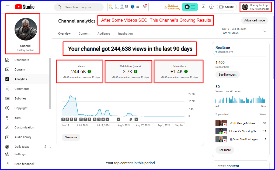Click the YouTube Studio logo
The image size is (275, 170).
[x=25, y=7]
